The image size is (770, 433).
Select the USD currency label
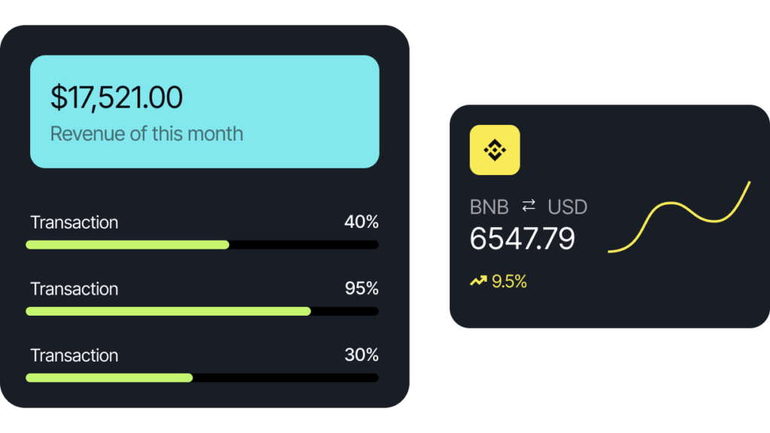[x=567, y=207]
